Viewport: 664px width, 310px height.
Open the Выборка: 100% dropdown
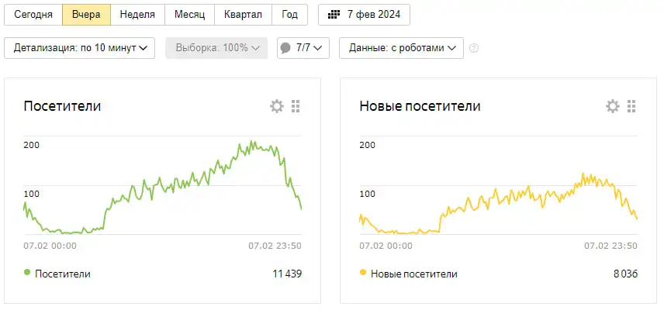coord(217,48)
